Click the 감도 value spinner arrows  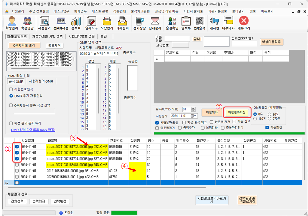tap(193, 109)
